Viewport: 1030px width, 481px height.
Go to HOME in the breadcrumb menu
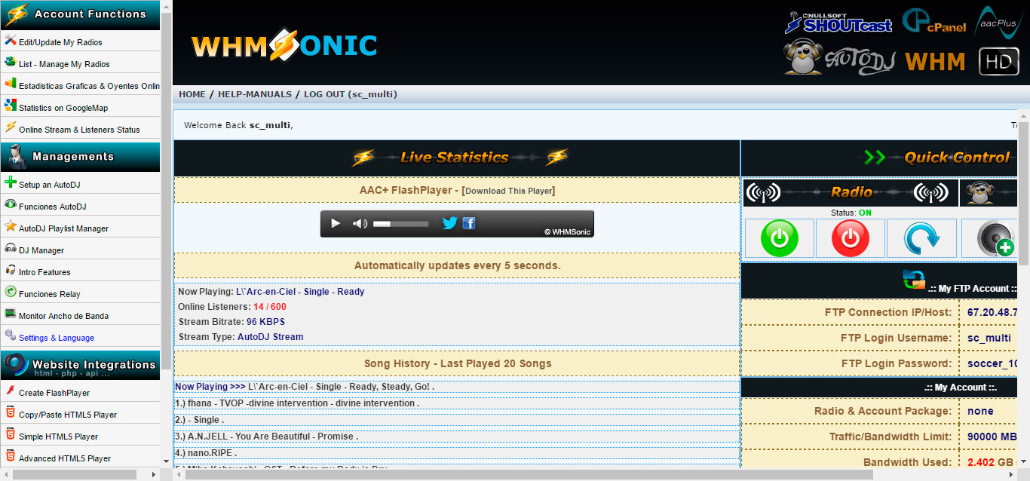192,94
